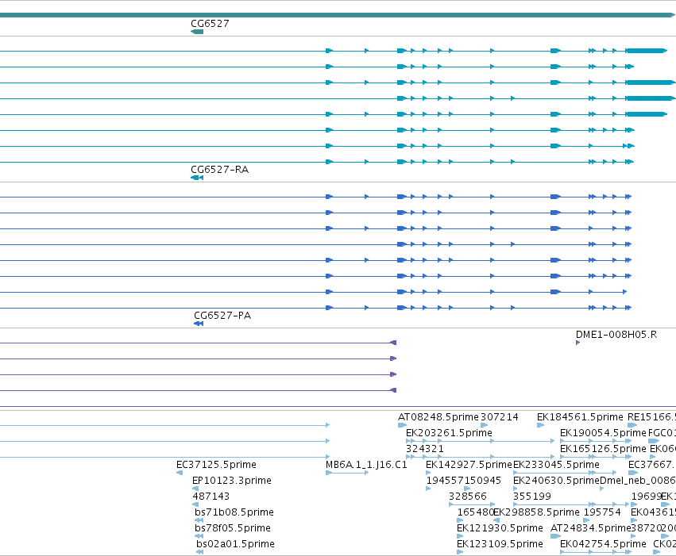Select the glyph under MB6A.1_1.J16.C1
The width and height of the screenshot is (676, 556).
(x=347, y=473)
